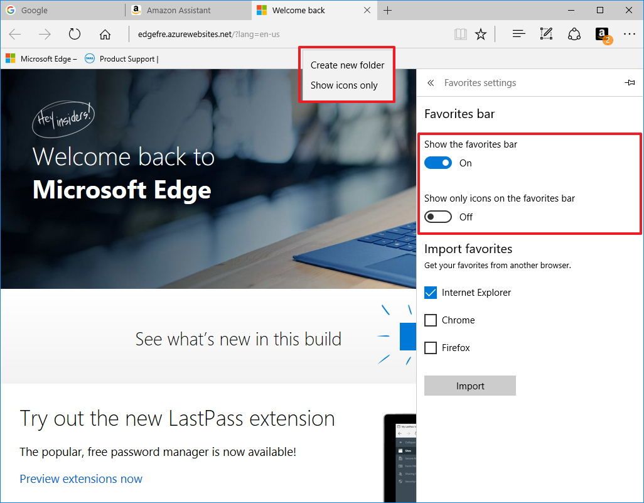Open the More actions menu
Image resolution: width=644 pixels, height=503 pixels.
click(629, 34)
